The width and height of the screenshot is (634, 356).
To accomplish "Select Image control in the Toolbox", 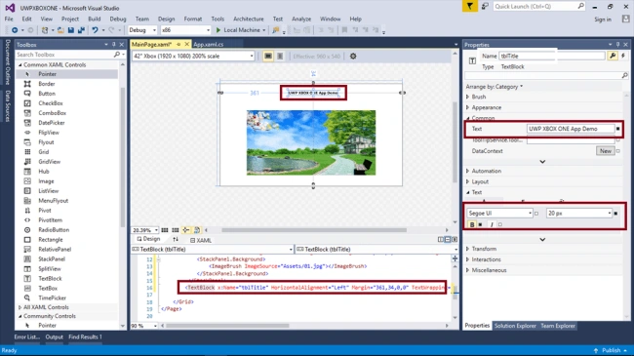I will tap(46, 181).
